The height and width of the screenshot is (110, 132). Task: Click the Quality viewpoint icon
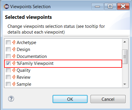[x=14, y=70]
